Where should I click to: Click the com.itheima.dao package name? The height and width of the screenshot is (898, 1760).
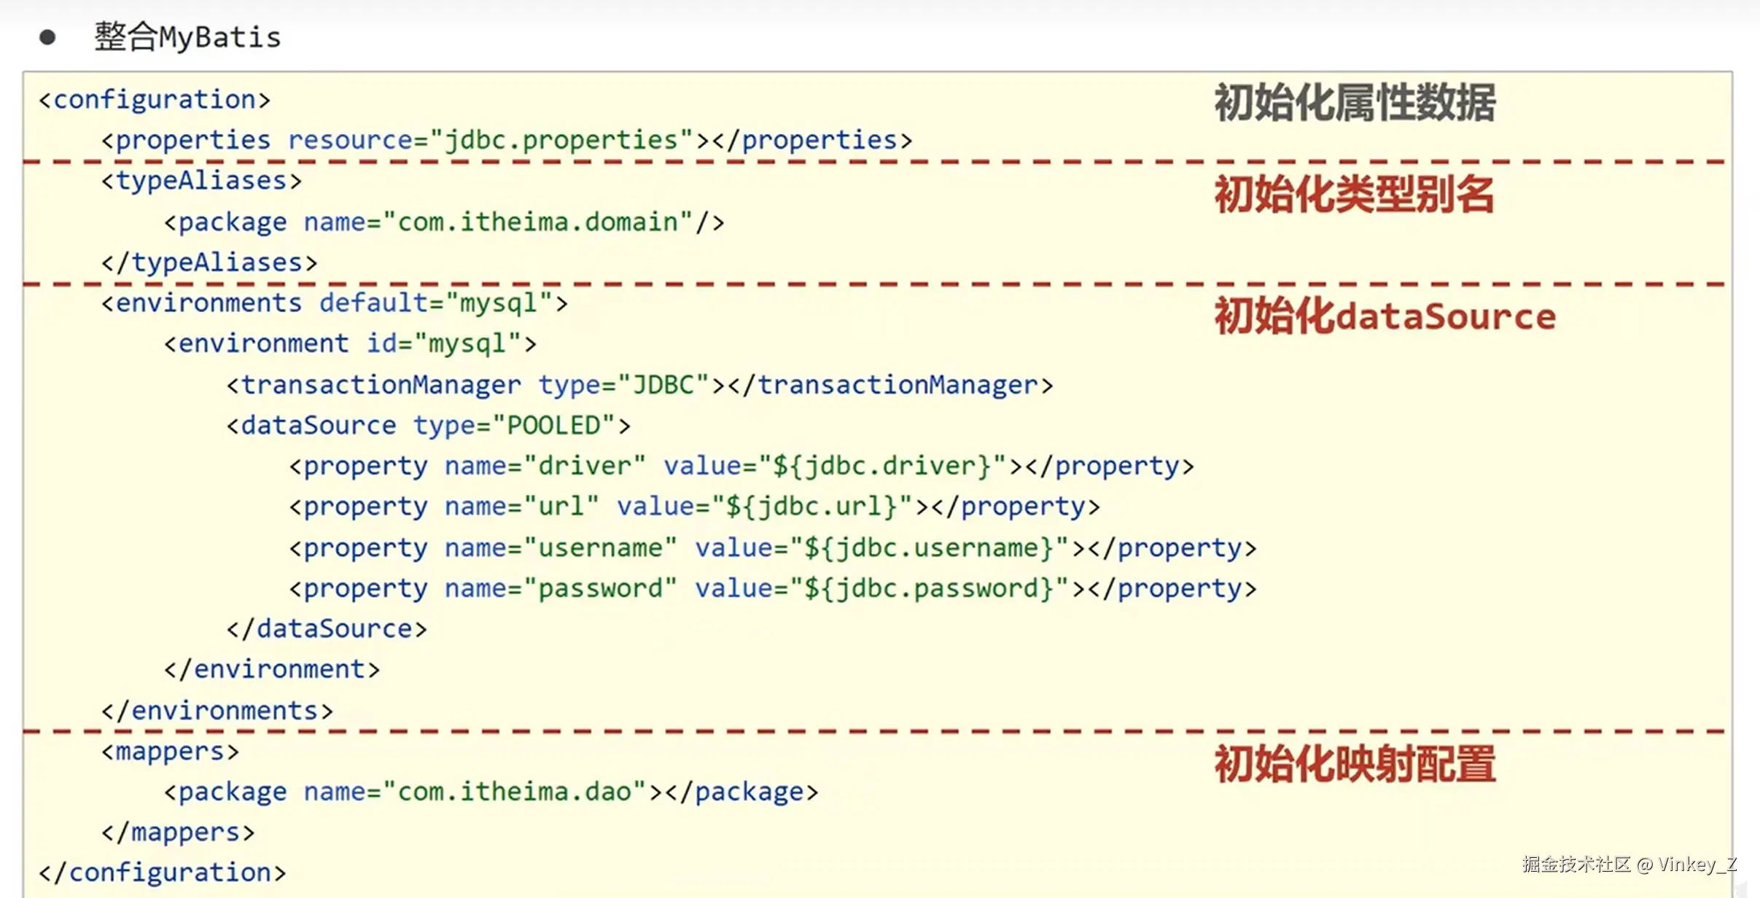pyautogui.click(x=514, y=792)
